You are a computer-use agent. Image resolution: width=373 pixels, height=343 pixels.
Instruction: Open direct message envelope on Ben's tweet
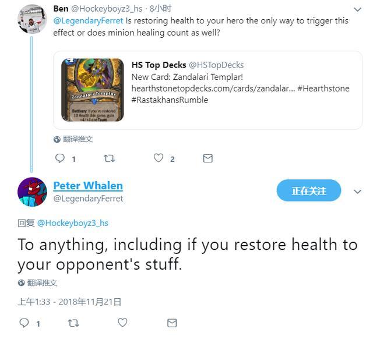207,158
